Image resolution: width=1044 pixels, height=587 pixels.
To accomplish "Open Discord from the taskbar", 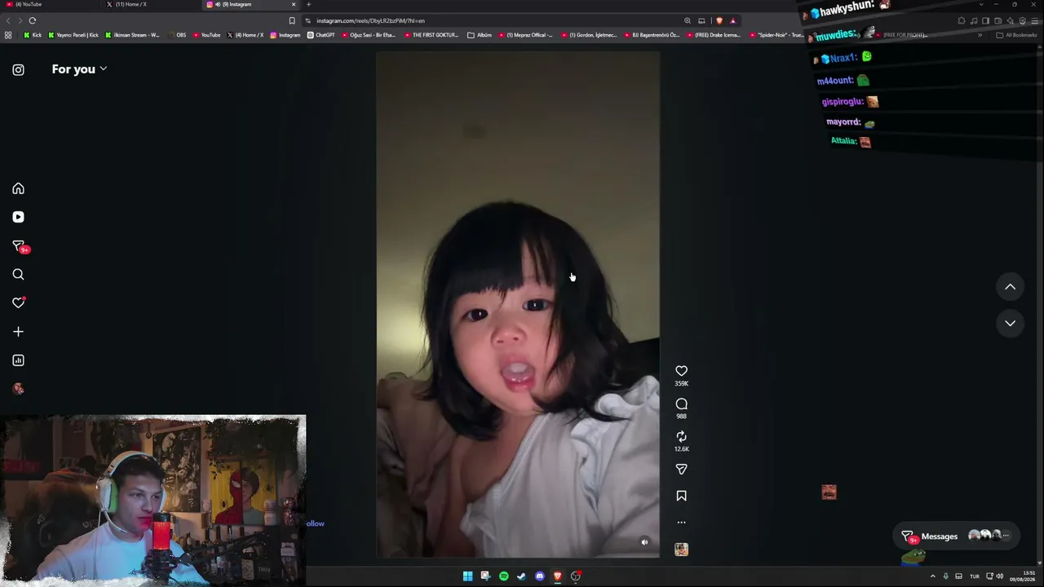I will pyautogui.click(x=539, y=576).
